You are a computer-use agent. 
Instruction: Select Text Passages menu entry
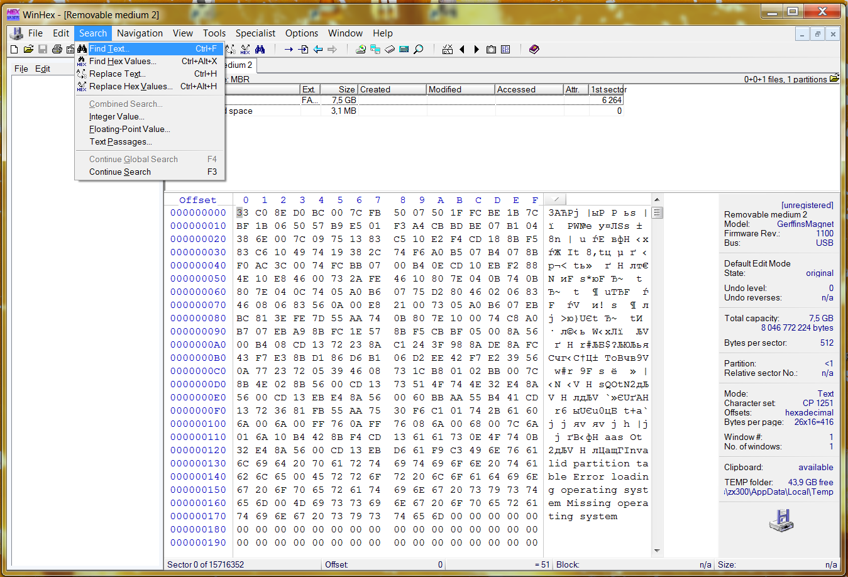pyautogui.click(x=150, y=141)
